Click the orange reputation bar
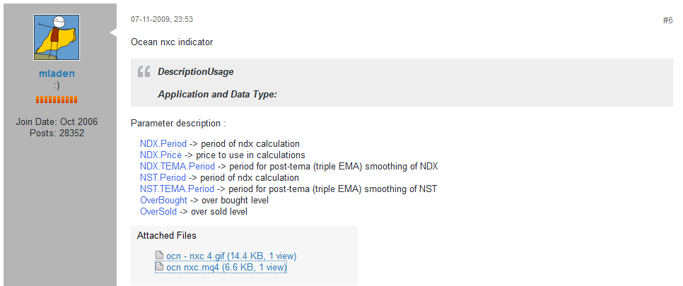Screen dimensions: 683x286 pyautogui.click(x=57, y=100)
